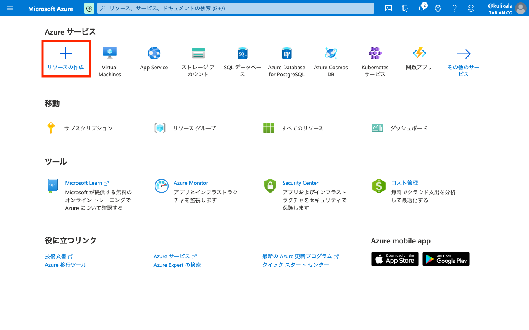
Task: Open Azure 移行ツール link
Action: [66, 265]
